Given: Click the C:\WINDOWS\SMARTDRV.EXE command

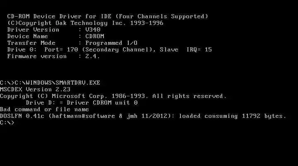Looking at the screenshot, I should tap(58, 83).
